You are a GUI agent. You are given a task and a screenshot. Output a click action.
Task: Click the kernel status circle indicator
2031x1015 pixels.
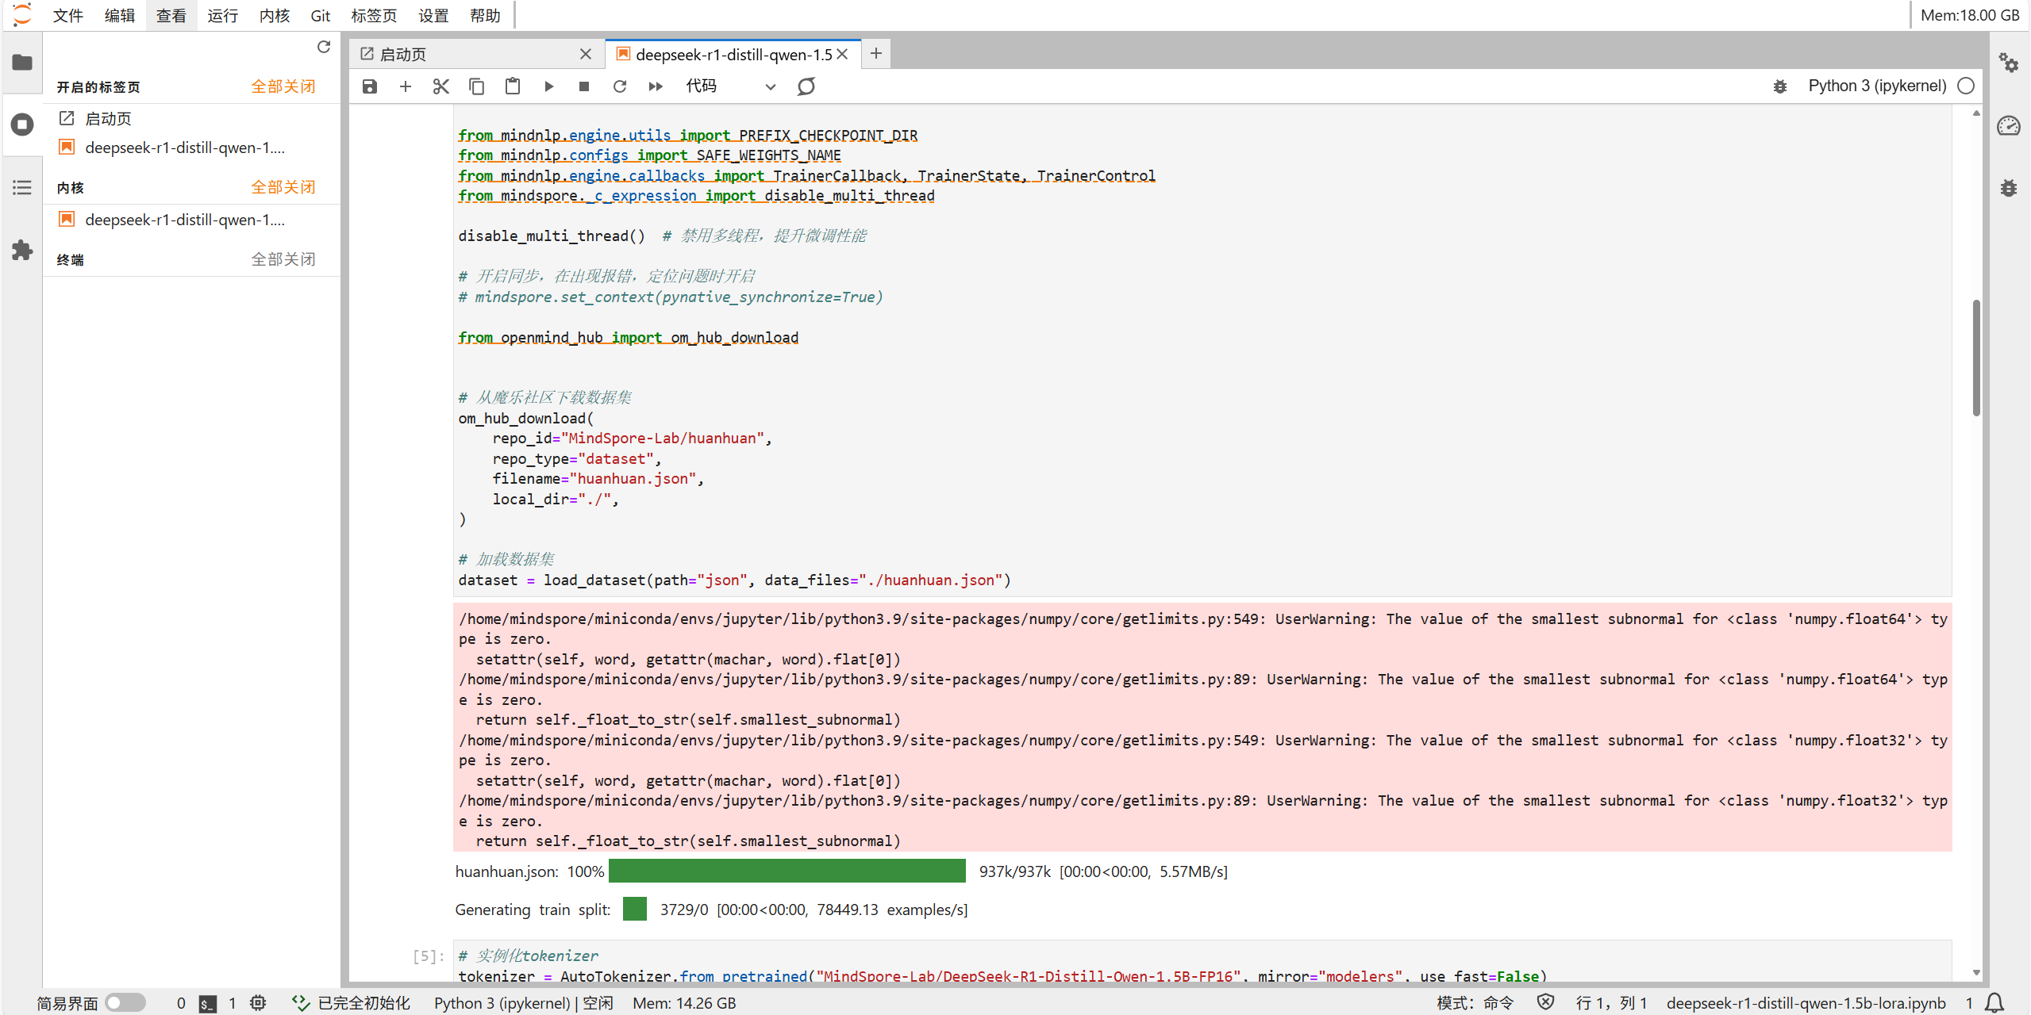(1965, 86)
